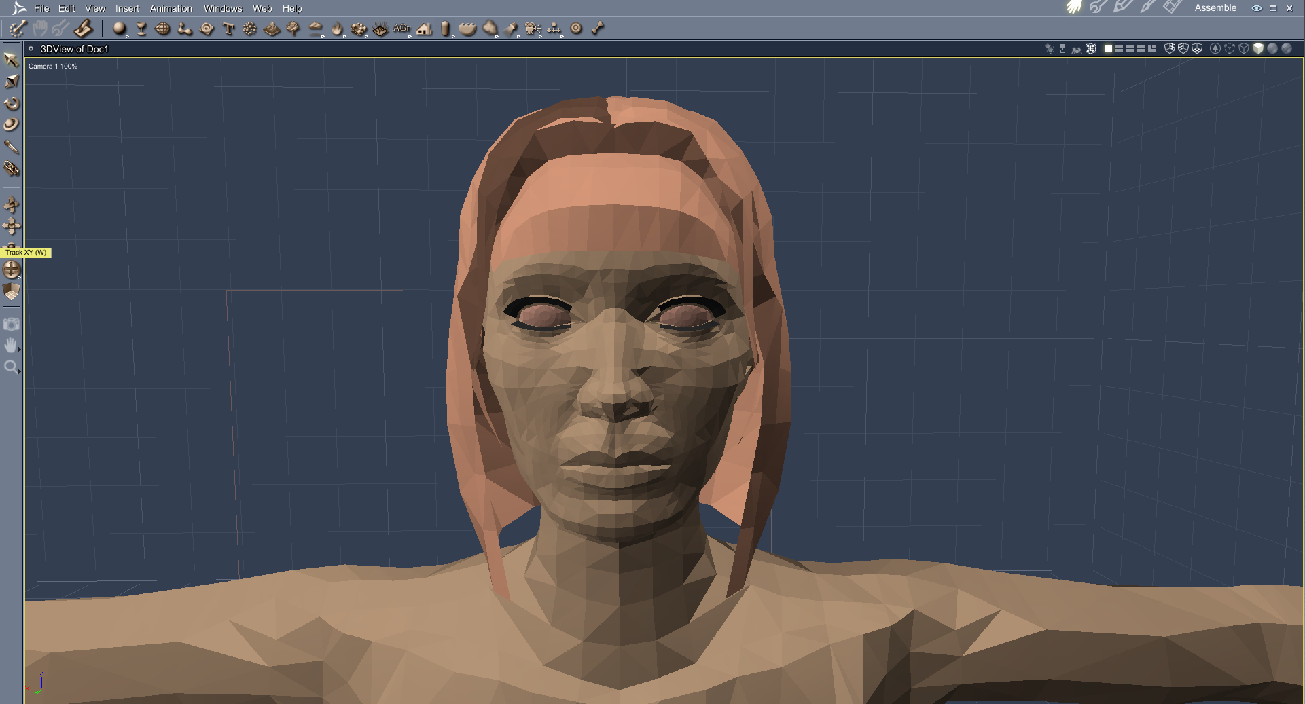The width and height of the screenshot is (1305, 704).
Task: Toggle the first working plane cube icon
Action: (x=1170, y=48)
